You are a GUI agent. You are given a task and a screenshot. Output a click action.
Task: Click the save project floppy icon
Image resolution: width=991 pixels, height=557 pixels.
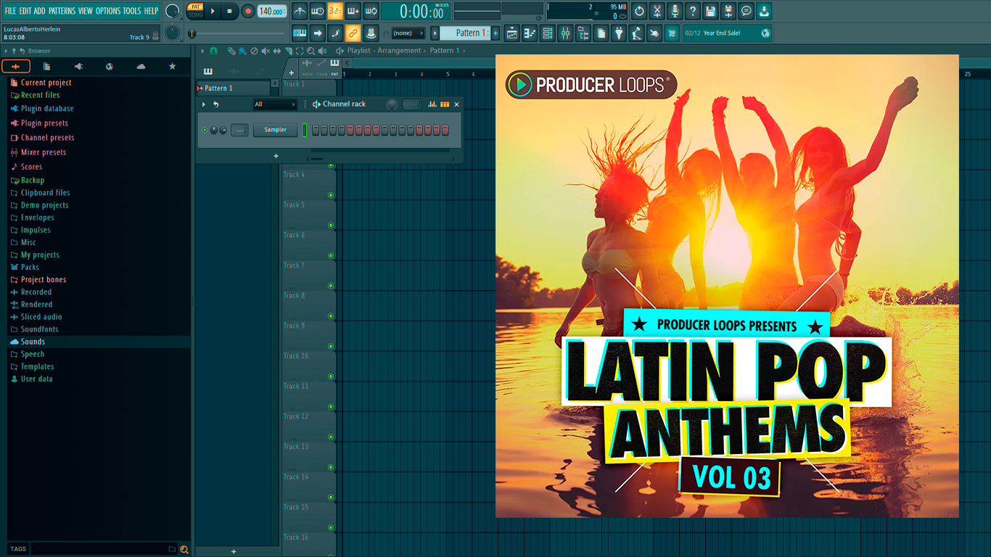(710, 11)
